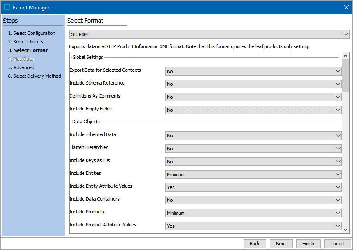This screenshot has width=353, height=250.
Task: Open Include Empty Fields dropdown
Action: coord(253,110)
